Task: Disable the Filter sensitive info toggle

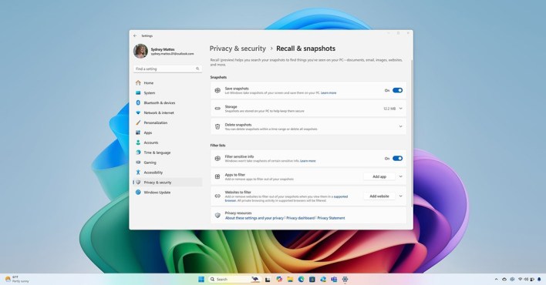Action: click(397, 159)
